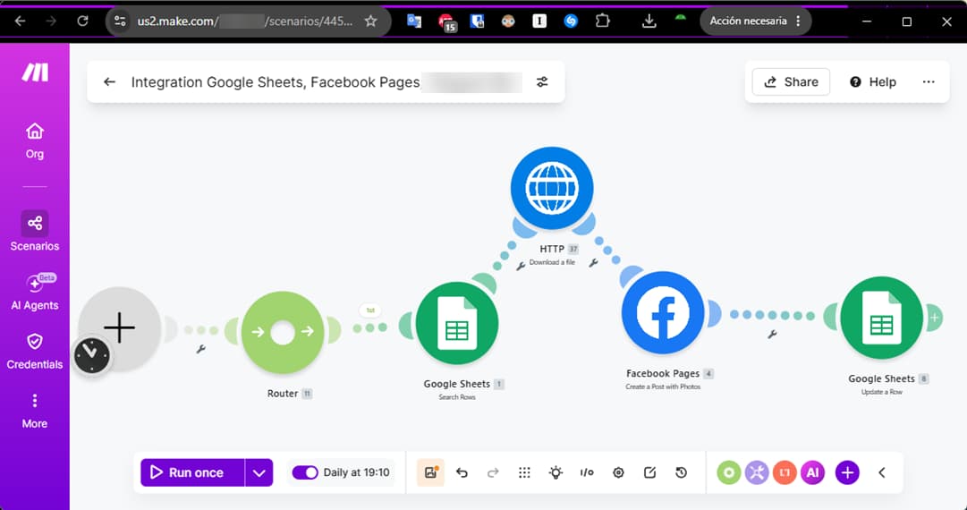Open the green Flow control favorites icon
This screenshot has width=967, height=510.
click(x=728, y=473)
